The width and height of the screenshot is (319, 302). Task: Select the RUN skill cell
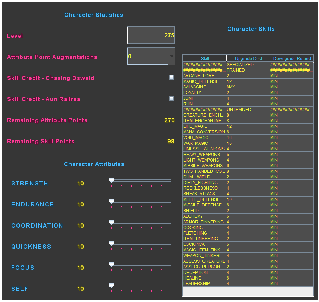[x=205, y=104]
